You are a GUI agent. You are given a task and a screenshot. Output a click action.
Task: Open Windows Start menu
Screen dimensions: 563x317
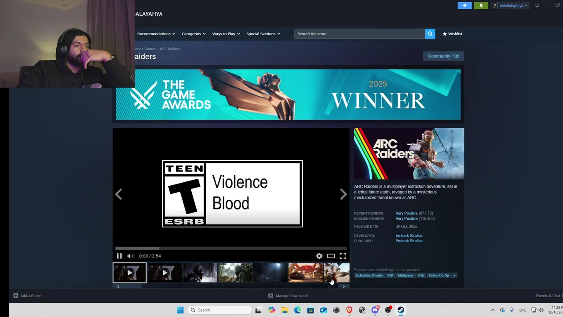(x=180, y=310)
